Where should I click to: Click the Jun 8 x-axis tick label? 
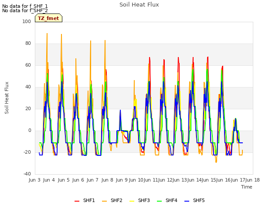click(107, 180)
